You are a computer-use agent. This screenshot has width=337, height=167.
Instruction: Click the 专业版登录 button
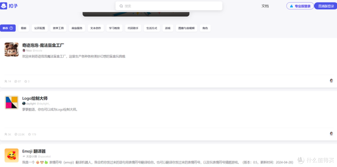pyautogui.click(x=300, y=6)
